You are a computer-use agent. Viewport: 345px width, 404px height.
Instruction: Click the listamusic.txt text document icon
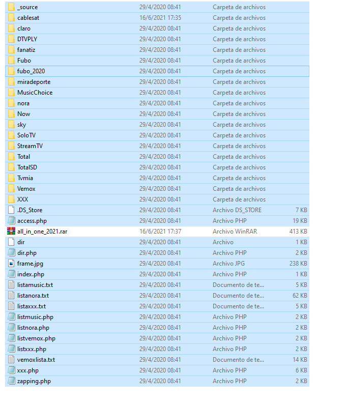[x=11, y=284]
